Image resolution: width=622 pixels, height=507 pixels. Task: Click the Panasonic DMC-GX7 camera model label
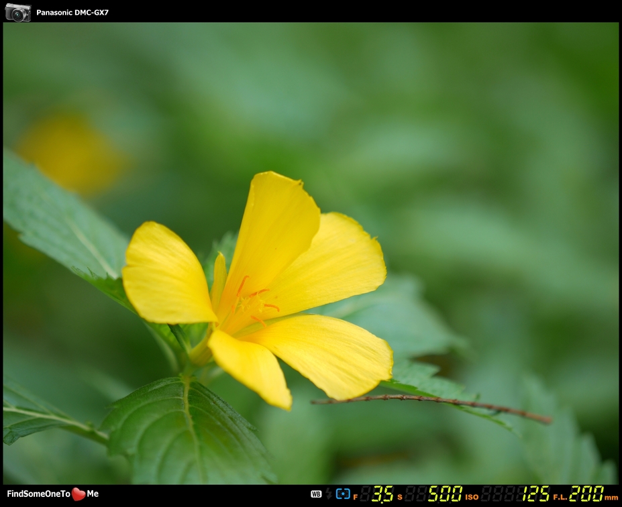coord(72,12)
